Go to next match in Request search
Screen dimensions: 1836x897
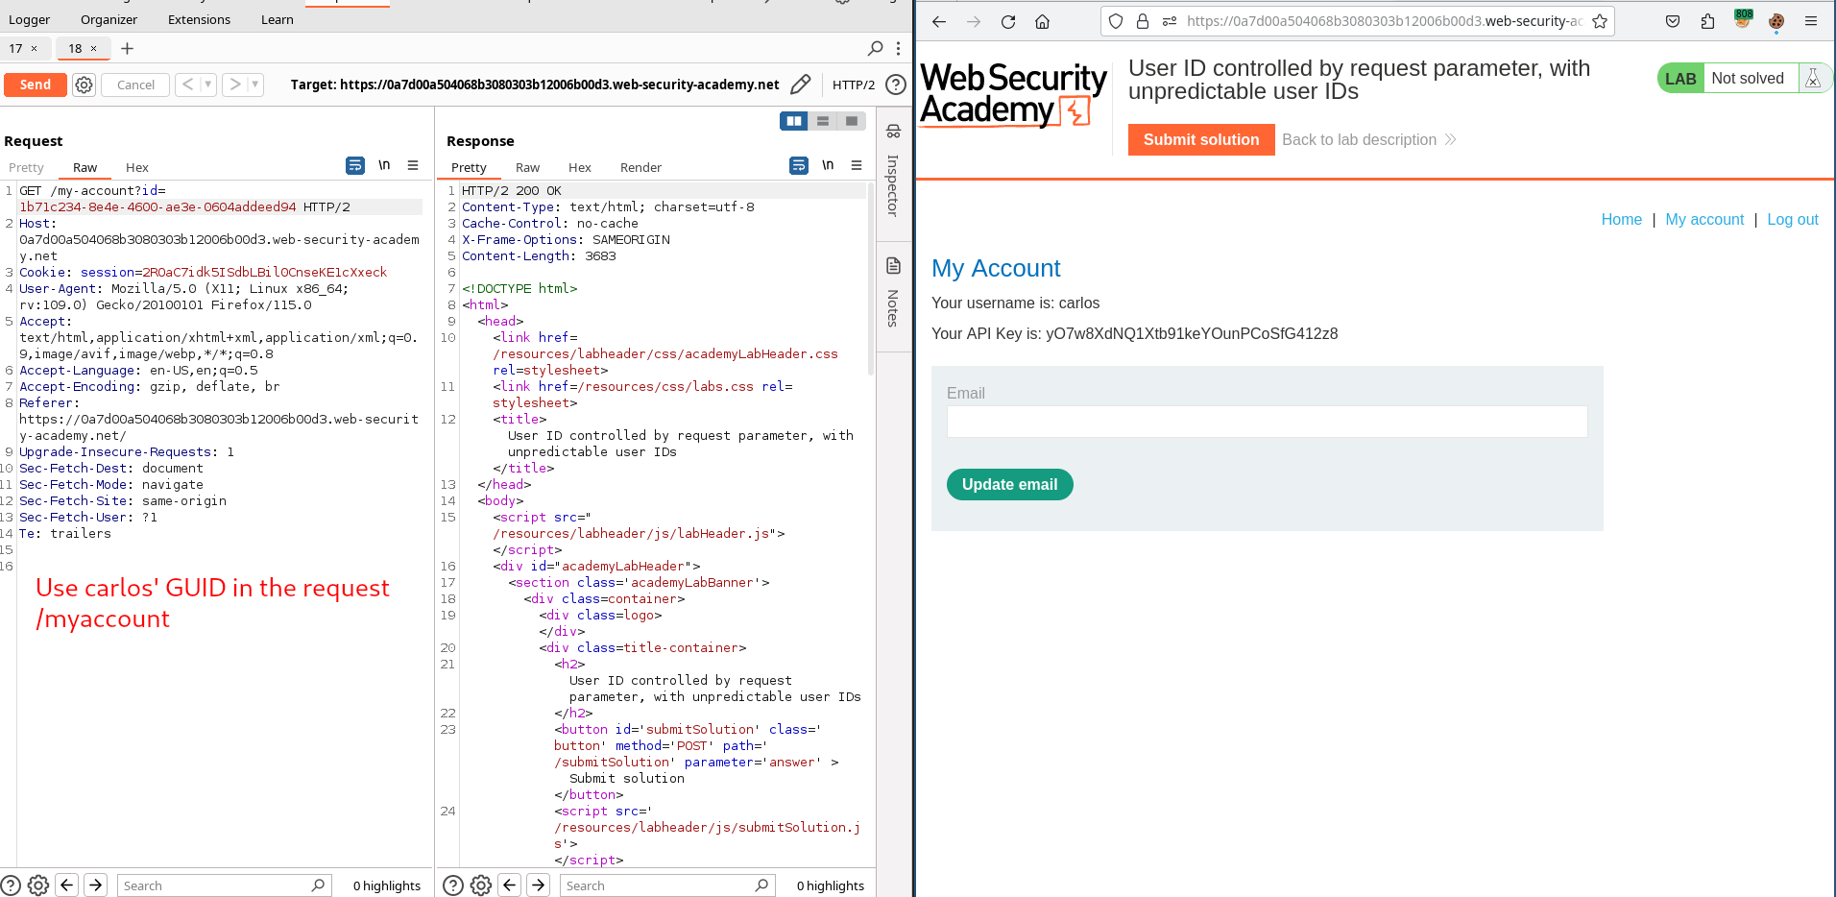(x=95, y=885)
